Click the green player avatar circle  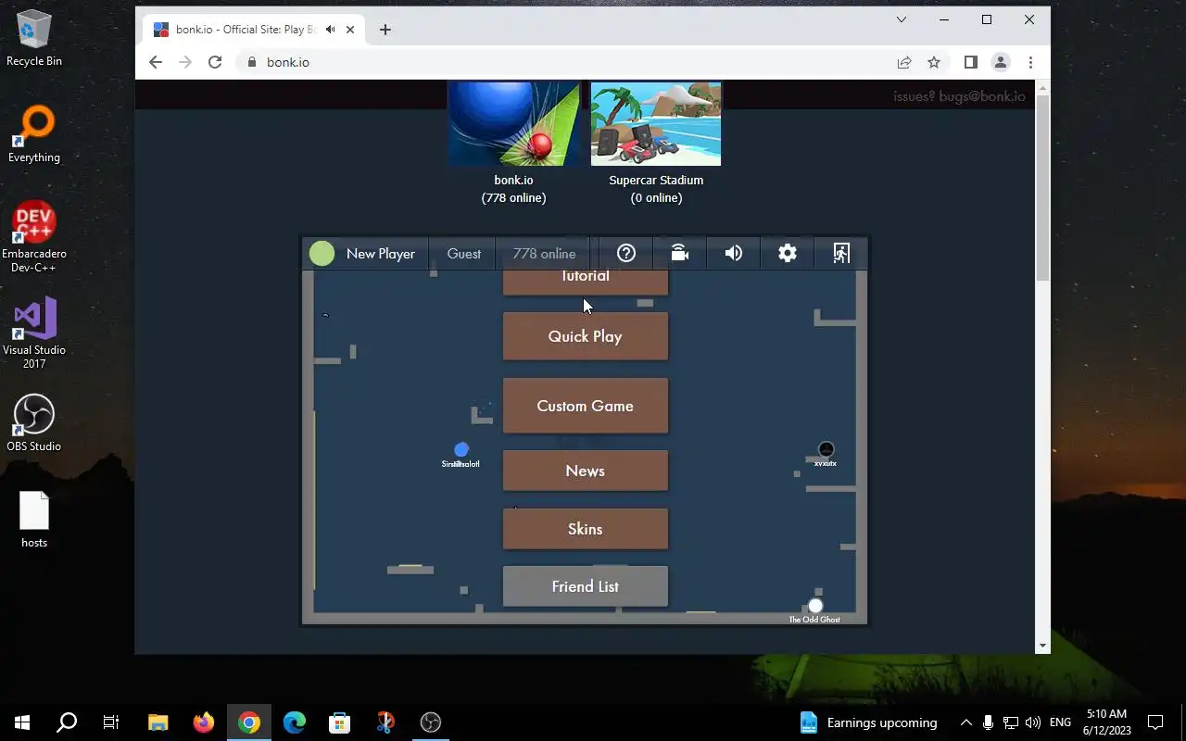[x=322, y=253]
